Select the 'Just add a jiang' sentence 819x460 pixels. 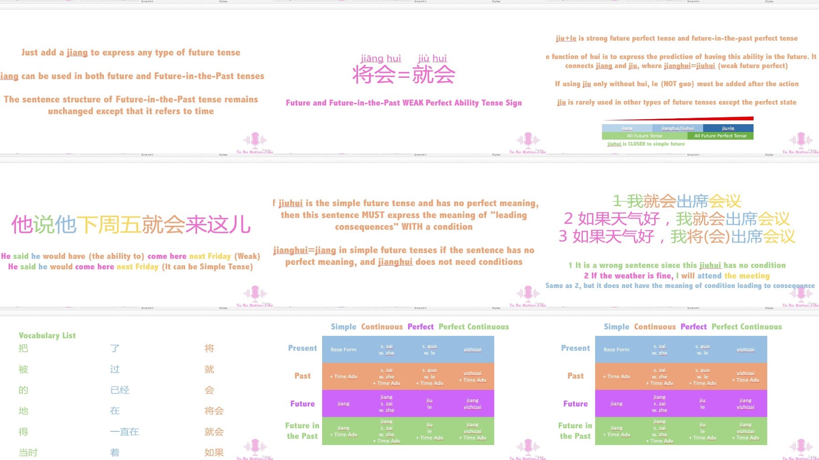pos(131,53)
